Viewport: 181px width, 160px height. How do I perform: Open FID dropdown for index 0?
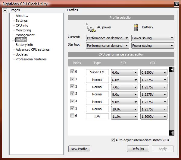click(125, 72)
